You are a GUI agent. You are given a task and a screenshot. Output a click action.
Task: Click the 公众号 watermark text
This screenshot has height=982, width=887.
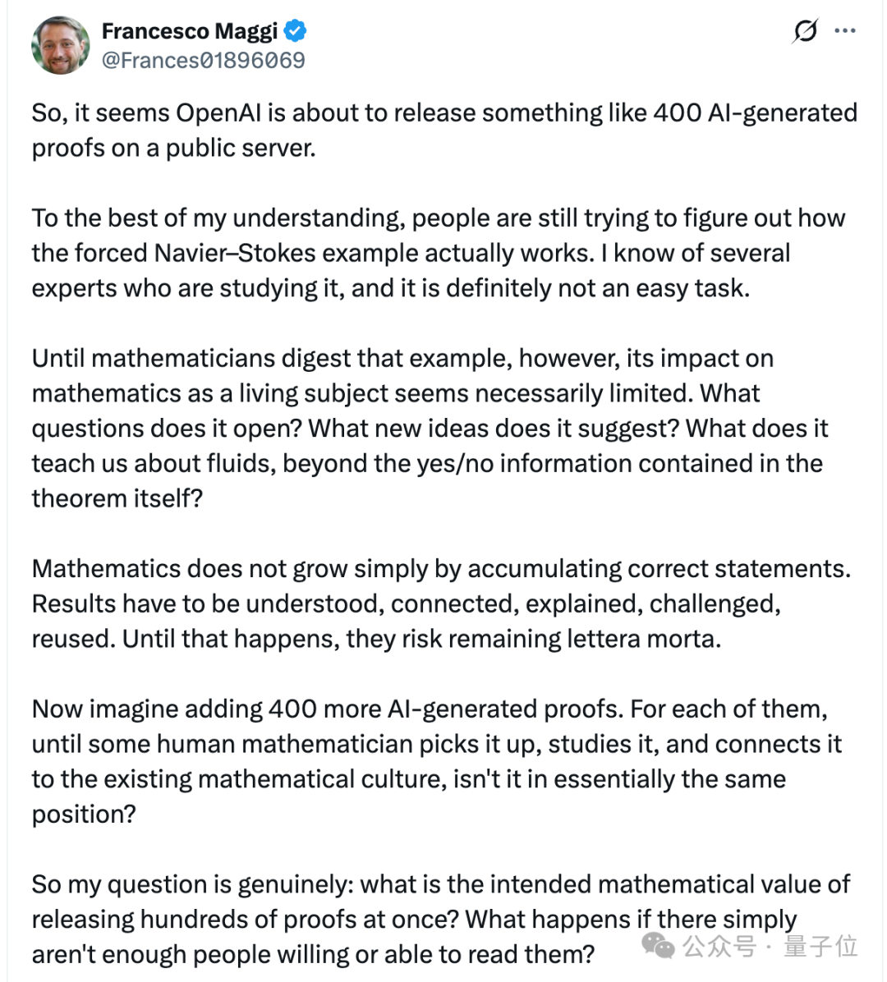pos(719,947)
